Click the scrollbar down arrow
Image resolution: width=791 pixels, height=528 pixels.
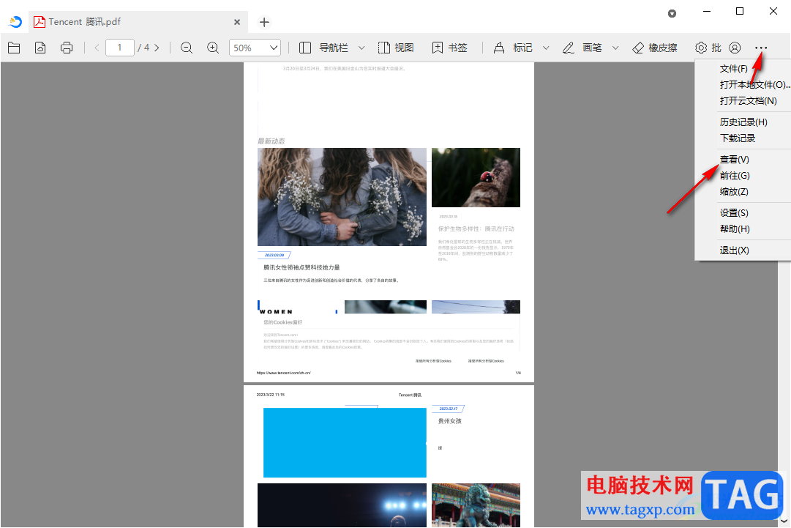[784, 521]
